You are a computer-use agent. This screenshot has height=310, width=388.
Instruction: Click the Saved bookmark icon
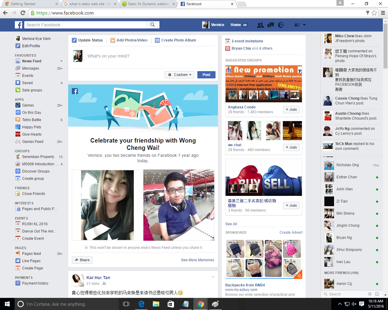(x=18, y=83)
